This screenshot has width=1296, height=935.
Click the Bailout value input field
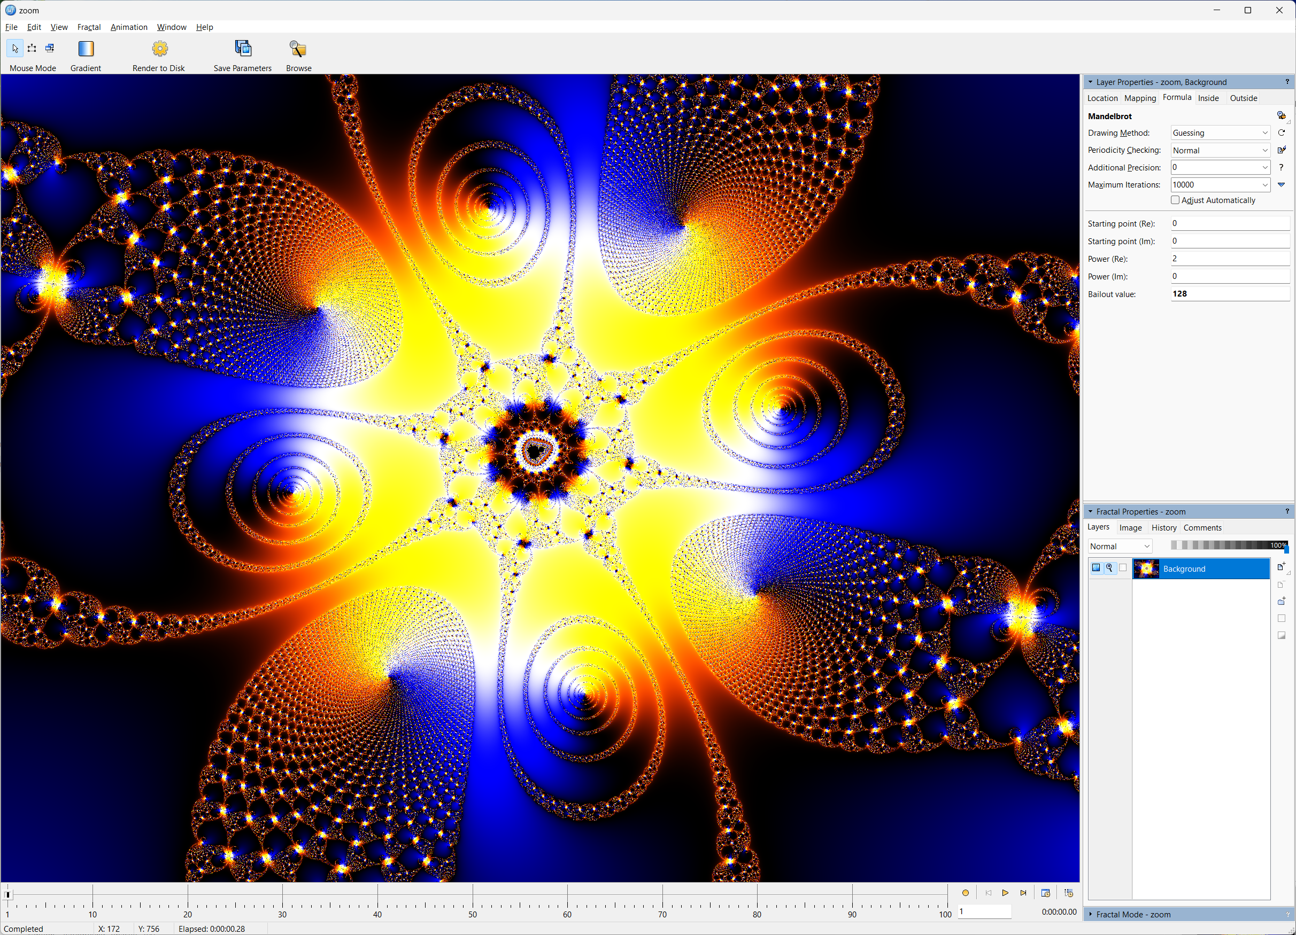pyautogui.click(x=1229, y=293)
